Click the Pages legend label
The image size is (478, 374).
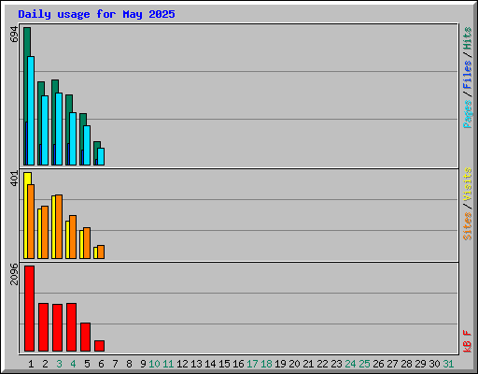pos(467,114)
